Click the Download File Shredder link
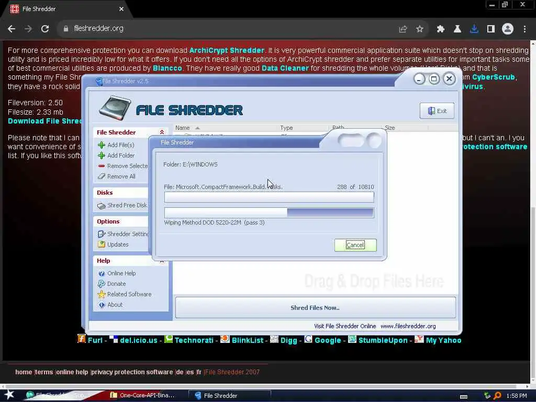 tap(45, 121)
